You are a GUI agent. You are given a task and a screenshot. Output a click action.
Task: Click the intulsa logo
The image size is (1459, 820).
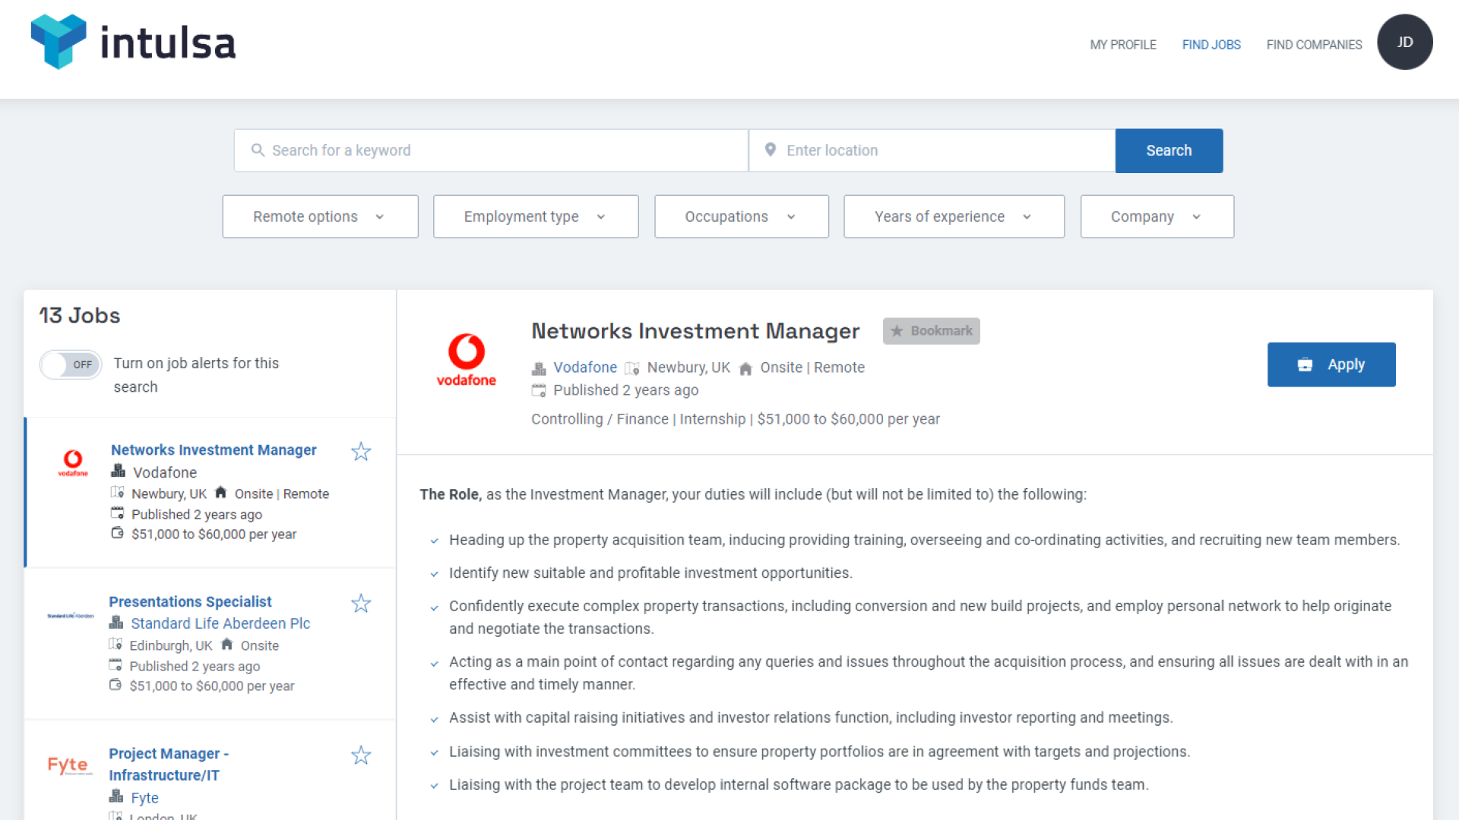(133, 42)
